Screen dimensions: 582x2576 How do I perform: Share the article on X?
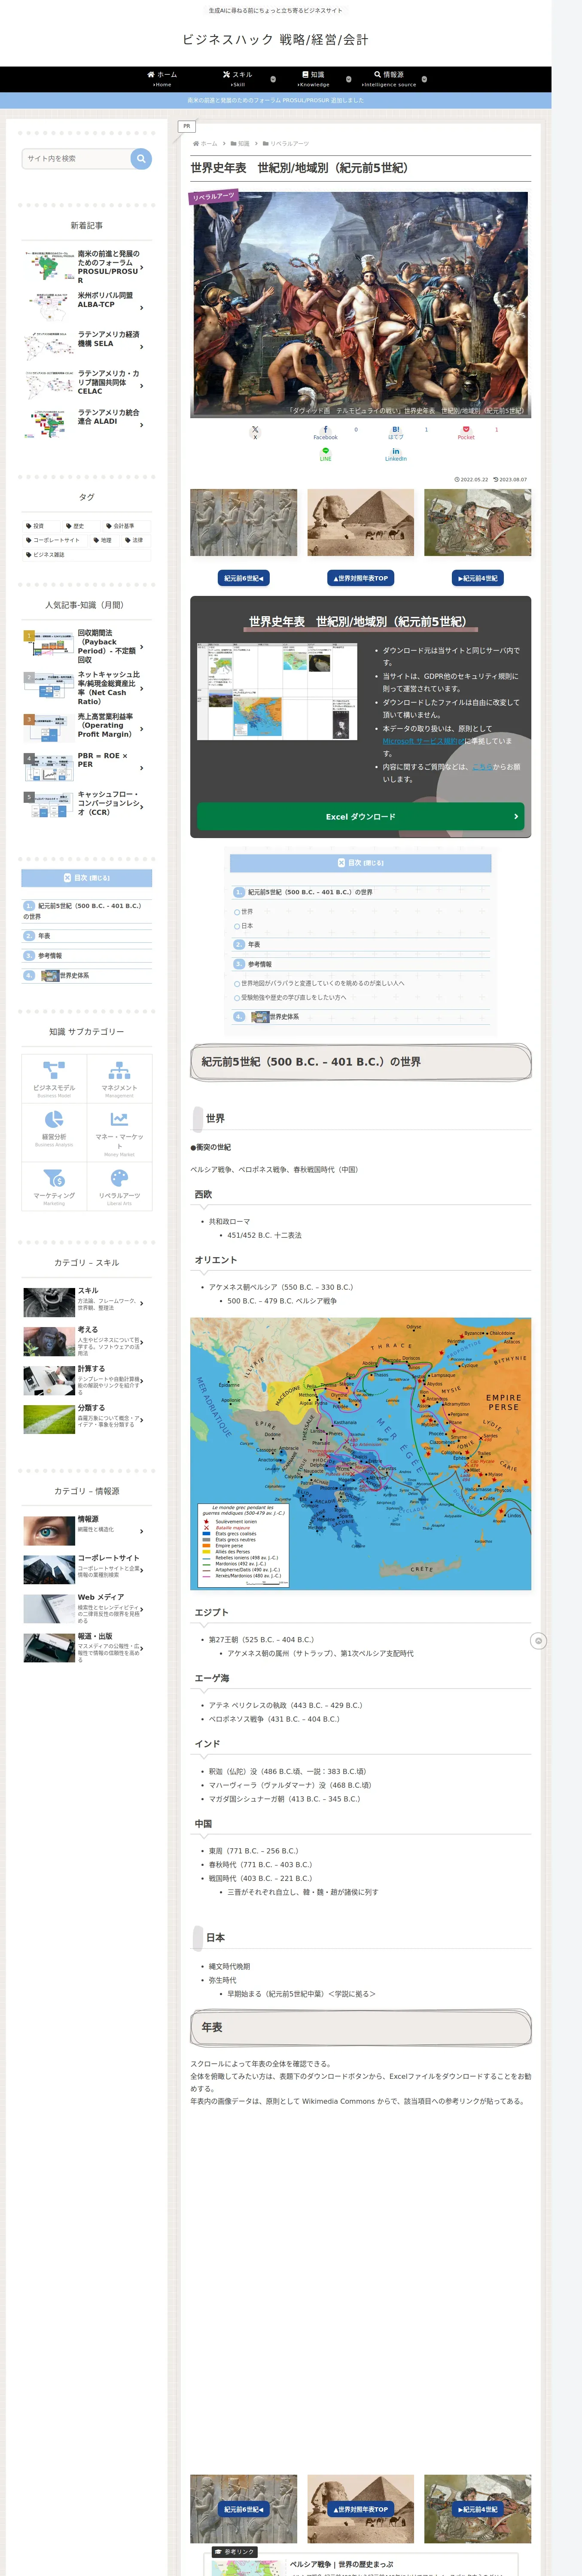click(x=255, y=432)
